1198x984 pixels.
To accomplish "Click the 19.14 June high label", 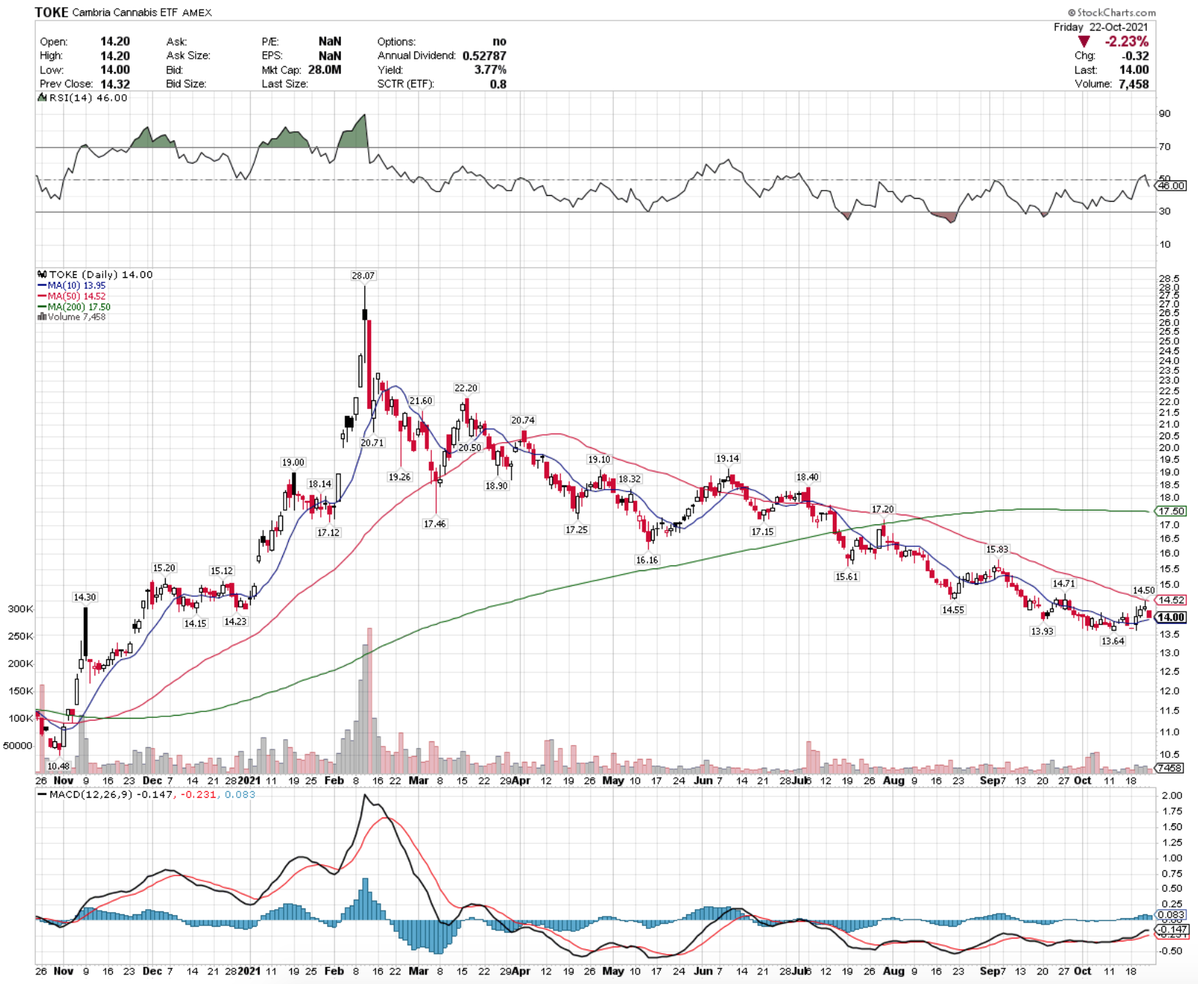I will tap(727, 458).
